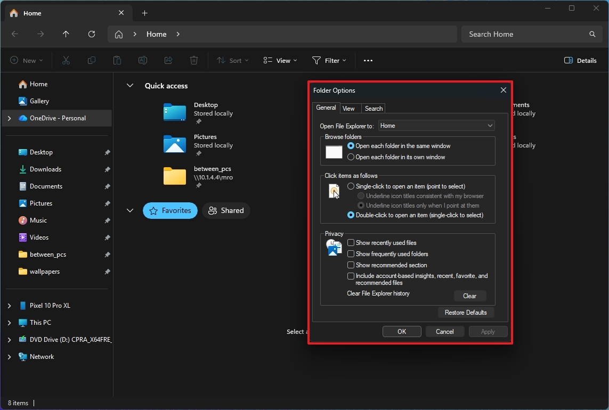The width and height of the screenshot is (609, 410).
Task: Click the See more ellipsis icon
Action: click(x=368, y=60)
